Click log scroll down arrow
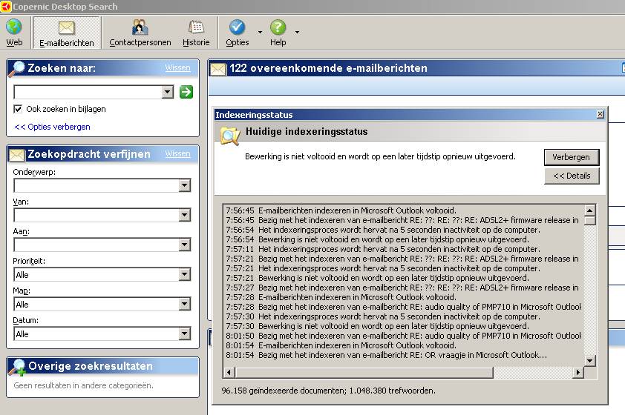 point(589,360)
